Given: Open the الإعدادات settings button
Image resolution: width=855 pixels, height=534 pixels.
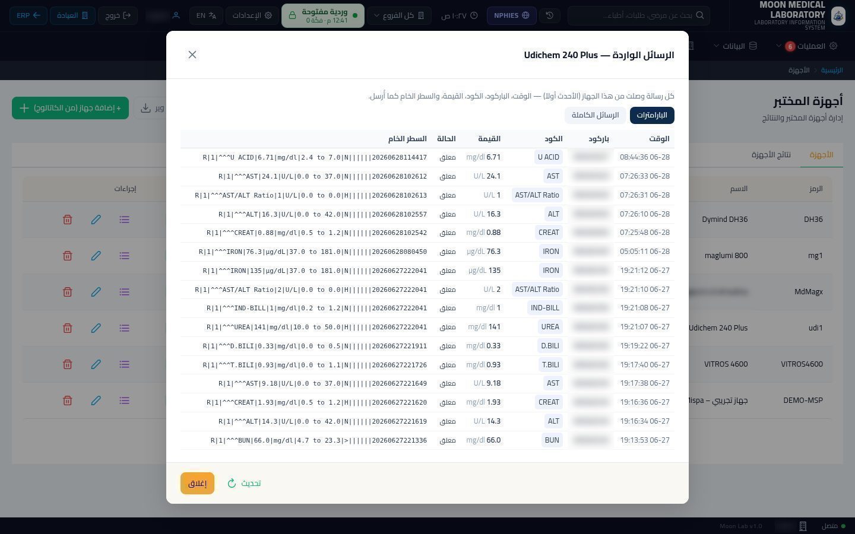Looking at the screenshot, I should 253,15.
